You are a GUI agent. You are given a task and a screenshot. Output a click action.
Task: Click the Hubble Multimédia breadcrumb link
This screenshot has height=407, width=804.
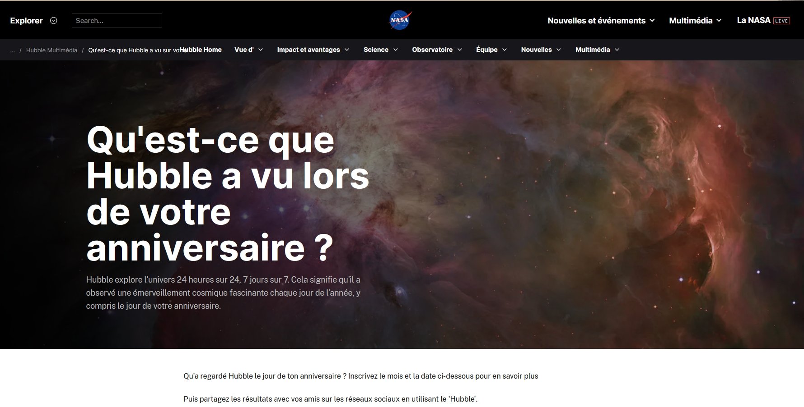[x=51, y=50]
